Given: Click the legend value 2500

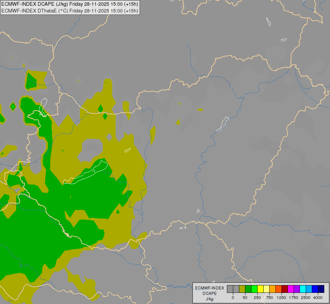Looking at the screenshot, I should pyautogui.click(x=306, y=298).
